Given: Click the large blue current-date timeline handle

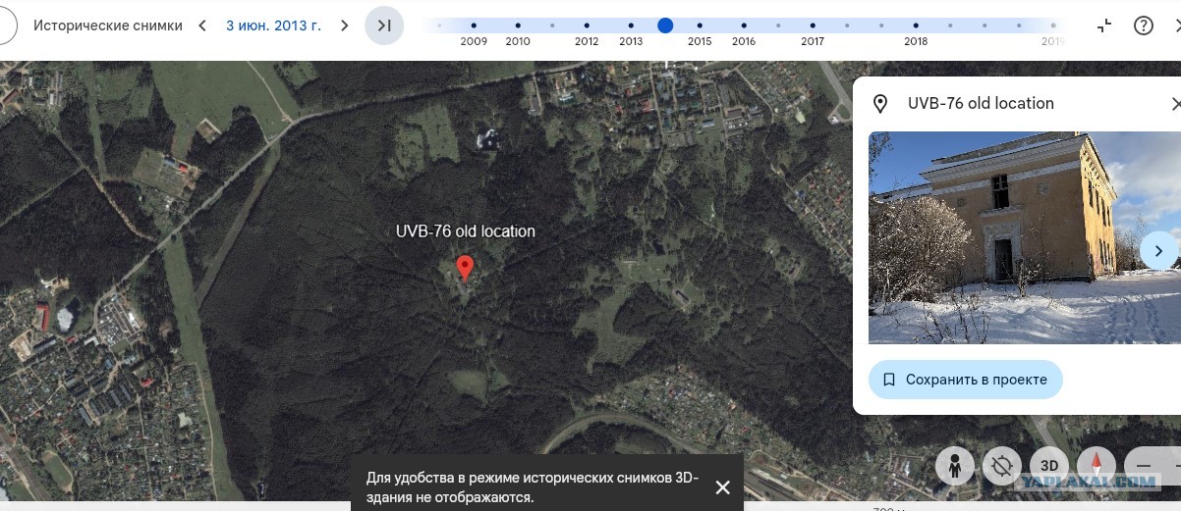Looking at the screenshot, I should point(665,26).
